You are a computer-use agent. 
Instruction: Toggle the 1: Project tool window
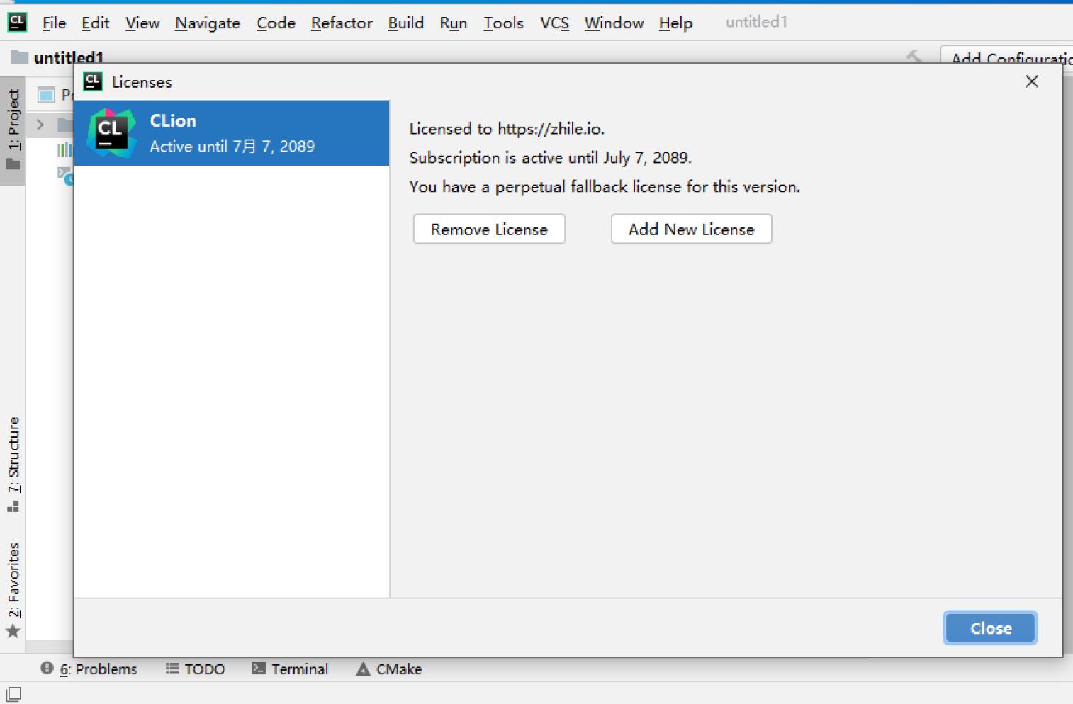tap(13, 130)
